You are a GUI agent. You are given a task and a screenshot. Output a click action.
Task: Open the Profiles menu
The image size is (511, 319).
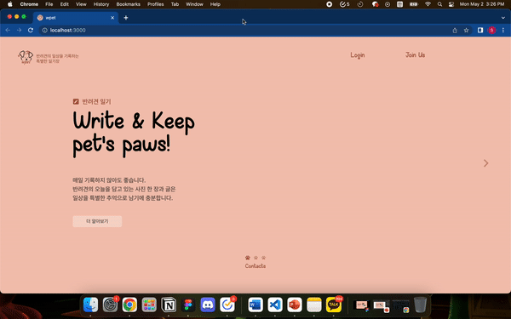click(x=156, y=4)
